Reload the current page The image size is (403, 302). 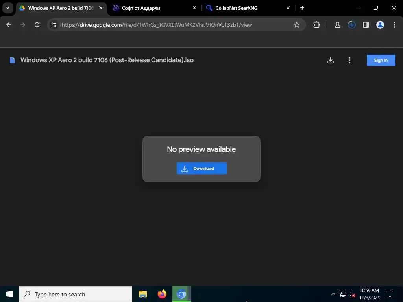37,25
